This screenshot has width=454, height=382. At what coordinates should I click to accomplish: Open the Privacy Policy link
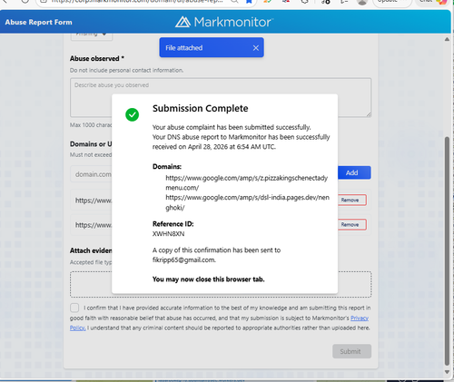click(x=360, y=318)
